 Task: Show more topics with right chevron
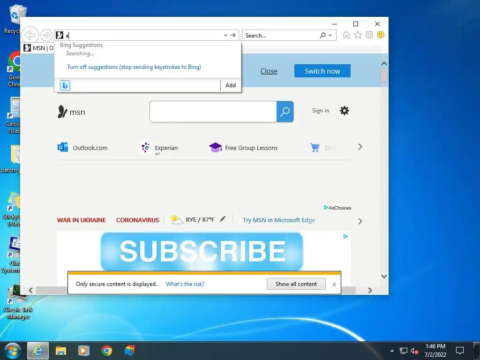pyautogui.click(x=360, y=221)
